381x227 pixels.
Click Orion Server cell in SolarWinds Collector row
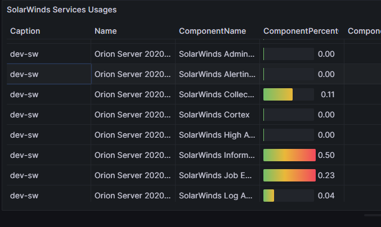click(x=133, y=94)
